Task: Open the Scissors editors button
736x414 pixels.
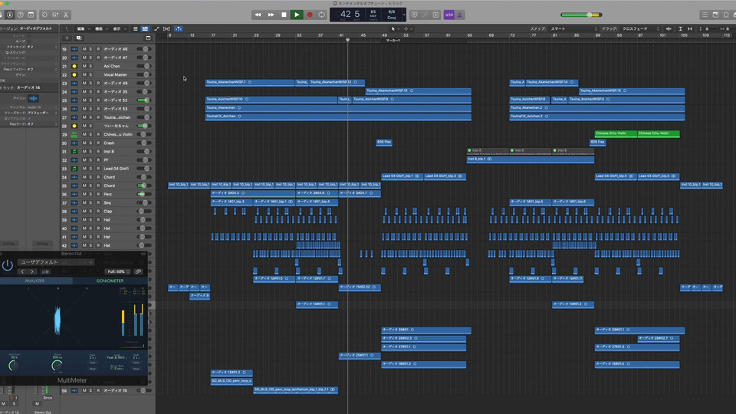Action: click(67, 15)
